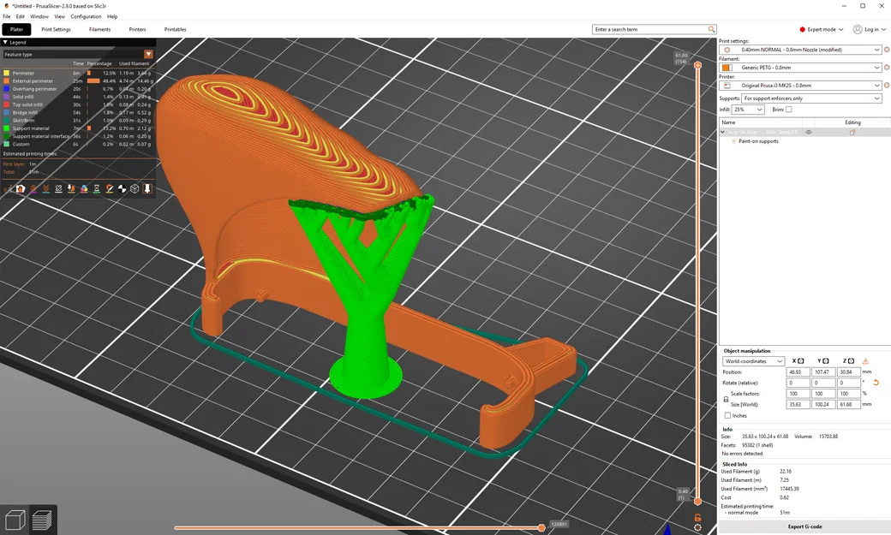Click the object editing icon in list
Viewport: 891px width, 535px height.
[x=852, y=132]
